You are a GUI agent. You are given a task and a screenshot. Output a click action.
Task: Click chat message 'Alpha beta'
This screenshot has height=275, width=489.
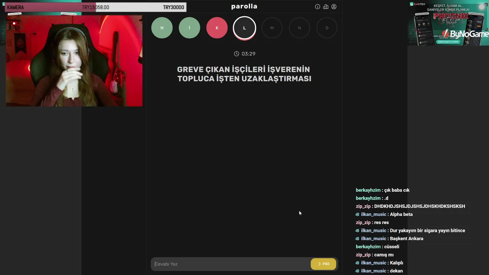[401, 214]
